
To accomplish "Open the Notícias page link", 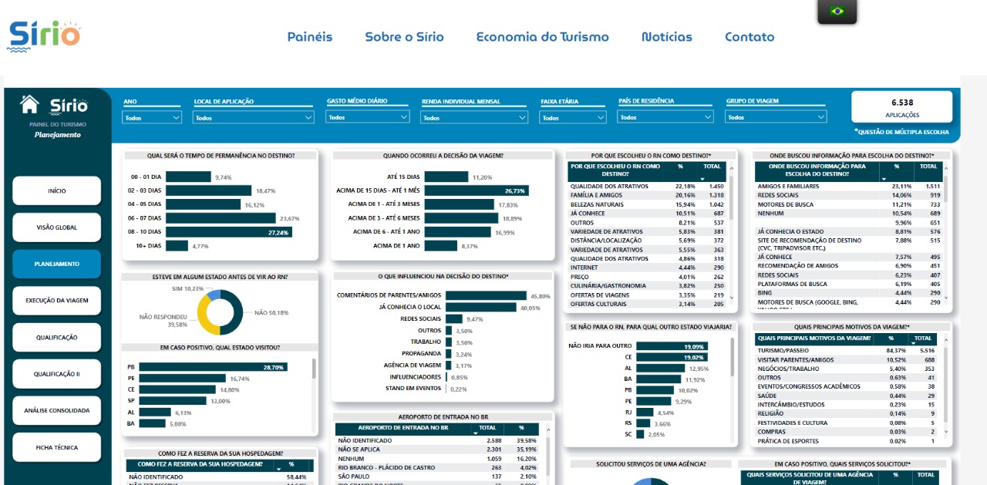I will [x=666, y=37].
